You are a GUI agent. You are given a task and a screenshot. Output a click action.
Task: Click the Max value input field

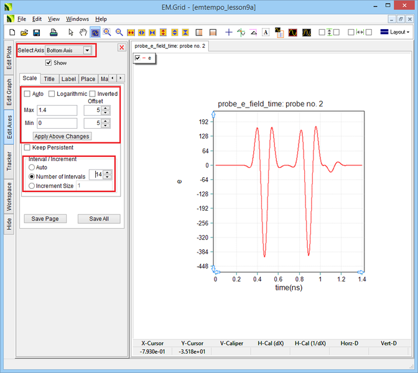[57, 110]
